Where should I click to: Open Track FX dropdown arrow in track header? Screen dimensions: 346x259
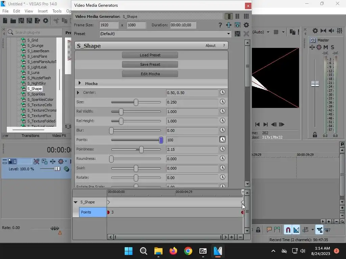point(66,162)
